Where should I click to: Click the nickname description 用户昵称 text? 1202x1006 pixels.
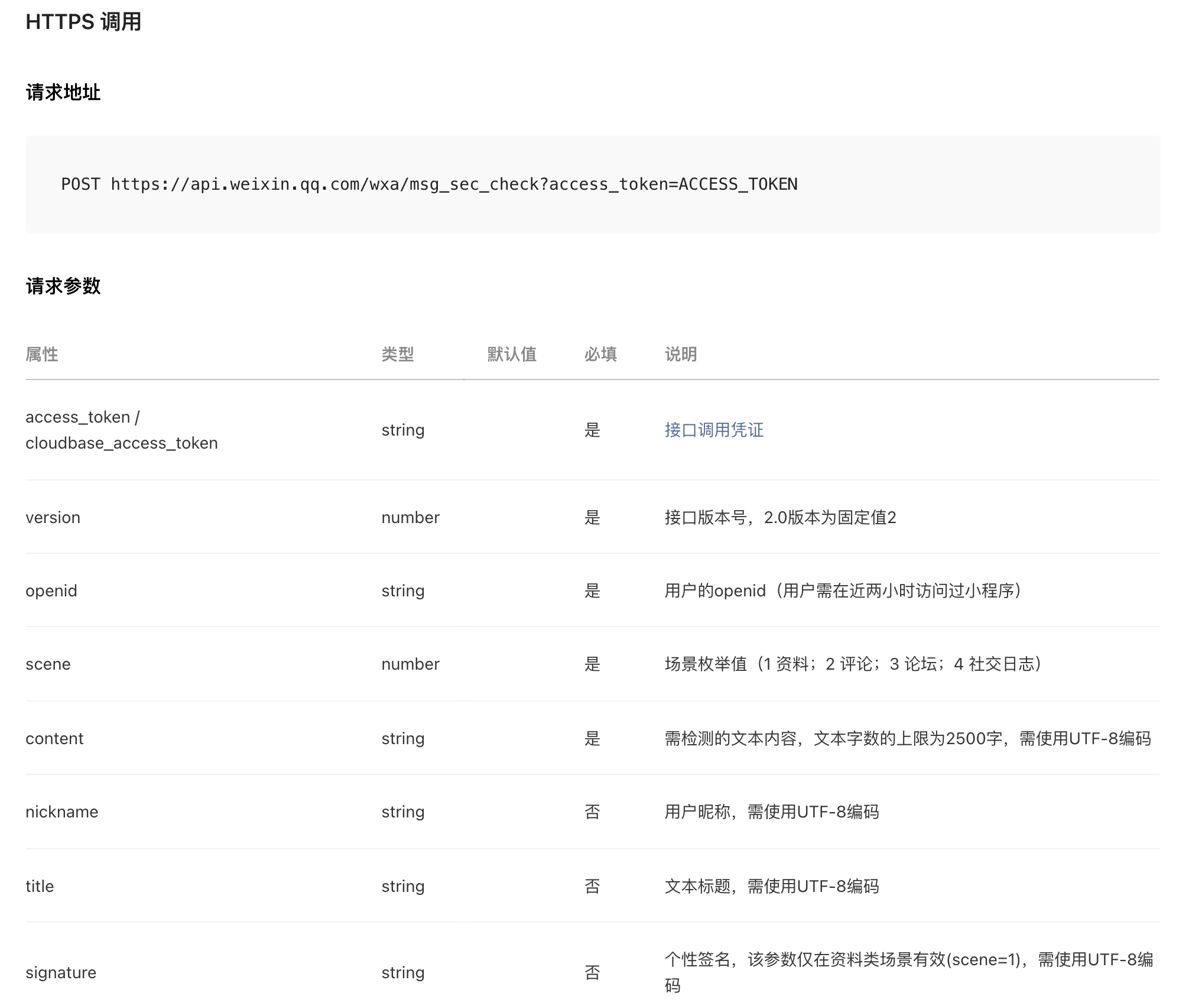pos(772,812)
